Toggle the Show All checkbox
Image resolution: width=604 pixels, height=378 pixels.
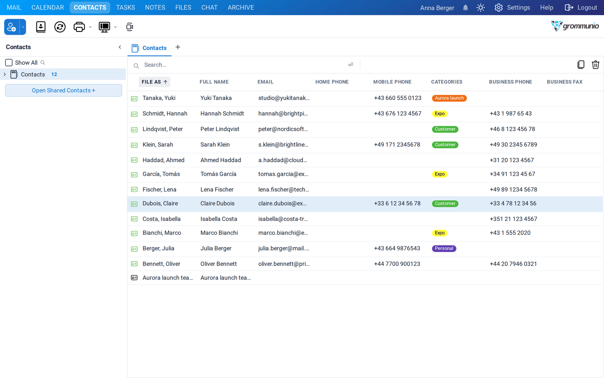[x=9, y=63]
